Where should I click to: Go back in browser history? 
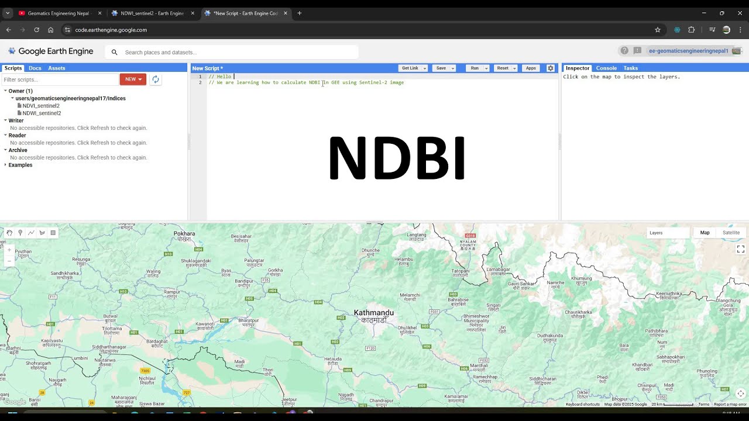coord(8,30)
